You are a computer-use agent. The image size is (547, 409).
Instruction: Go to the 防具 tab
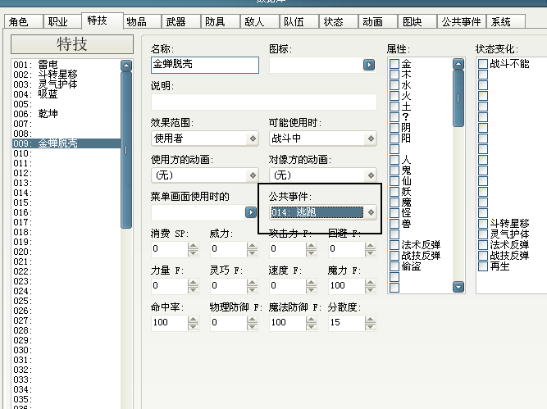220,21
